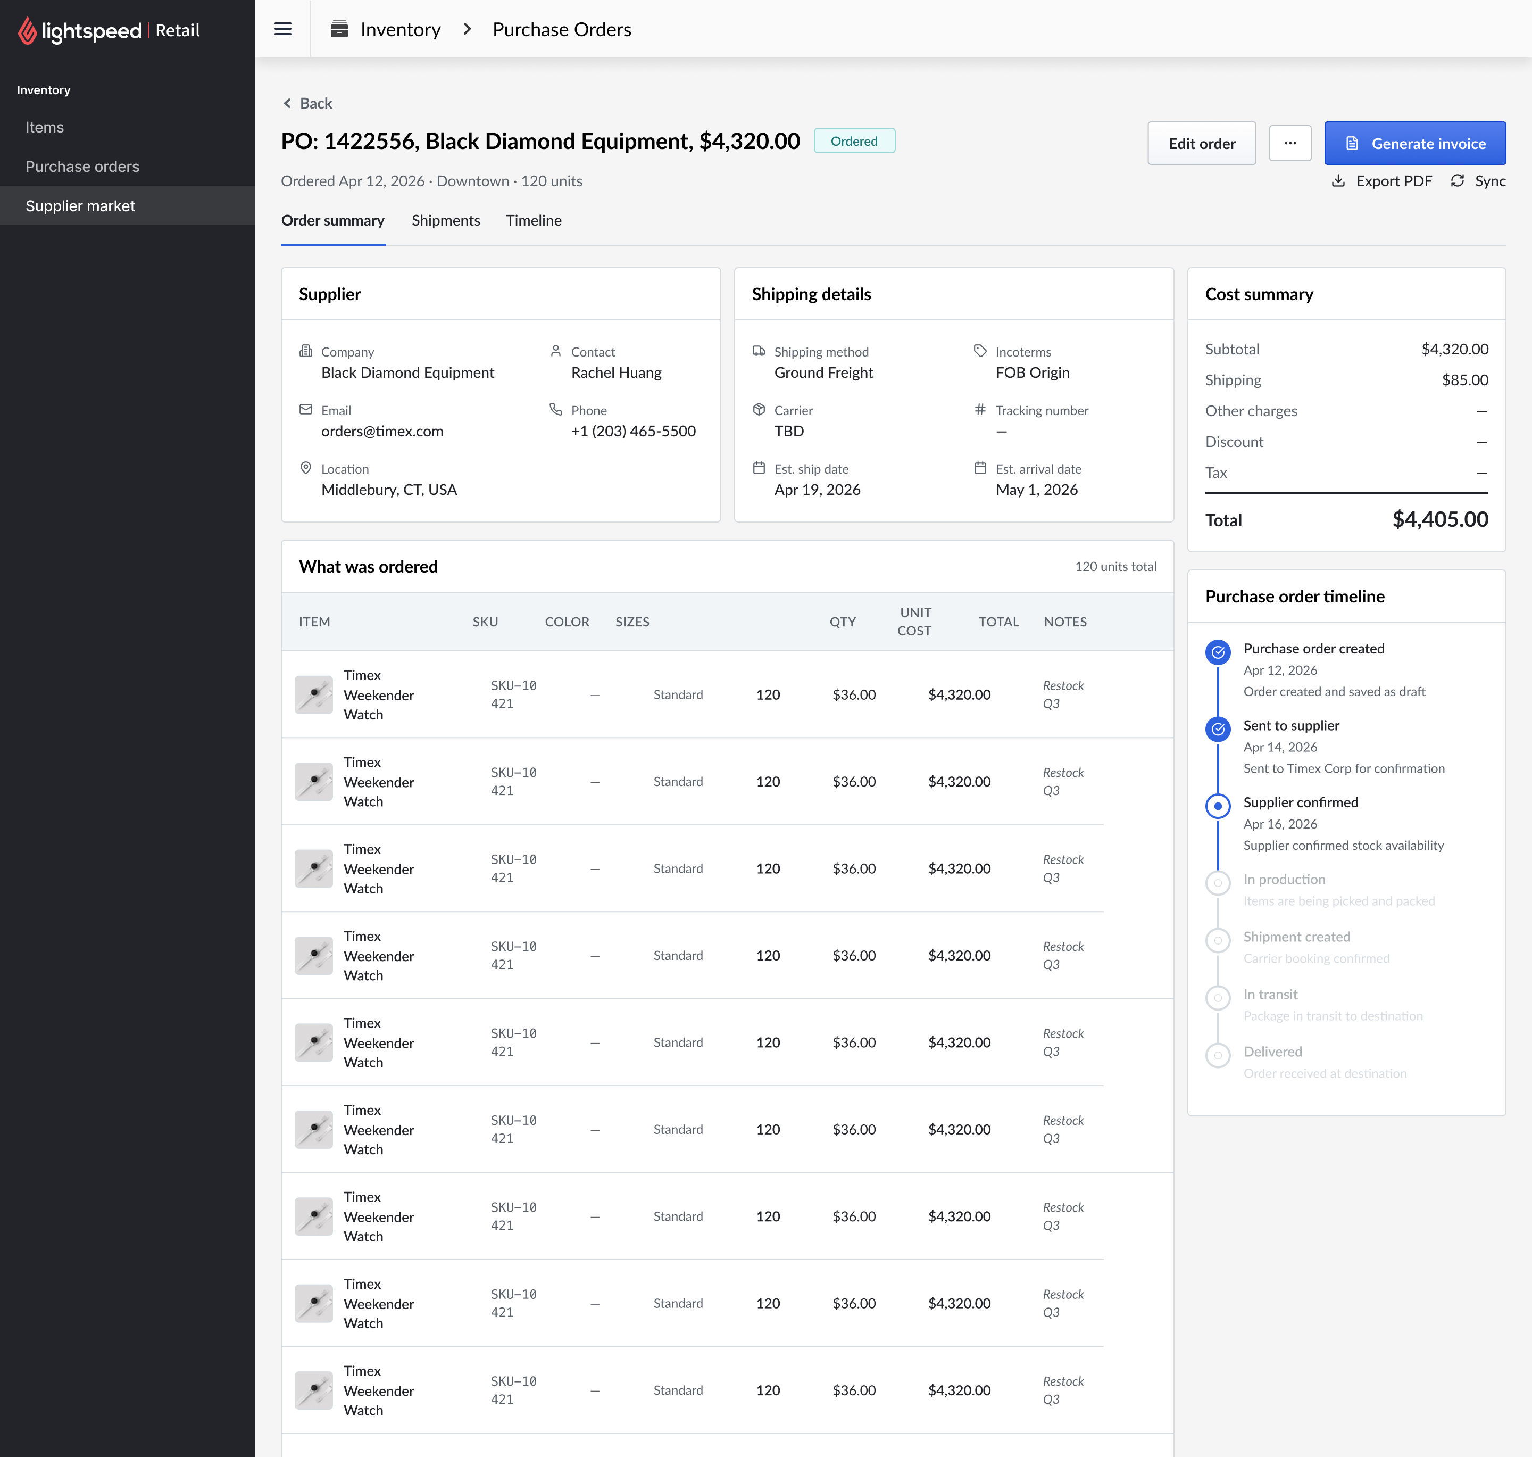Click the Shipment created timeline marker
The height and width of the screenshot is (1457, 1532).
coord(1218,940)
